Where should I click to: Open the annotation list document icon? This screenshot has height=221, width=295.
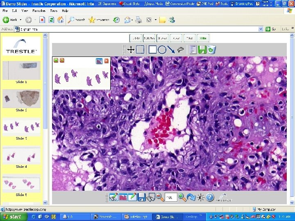(x=193, y=50)
